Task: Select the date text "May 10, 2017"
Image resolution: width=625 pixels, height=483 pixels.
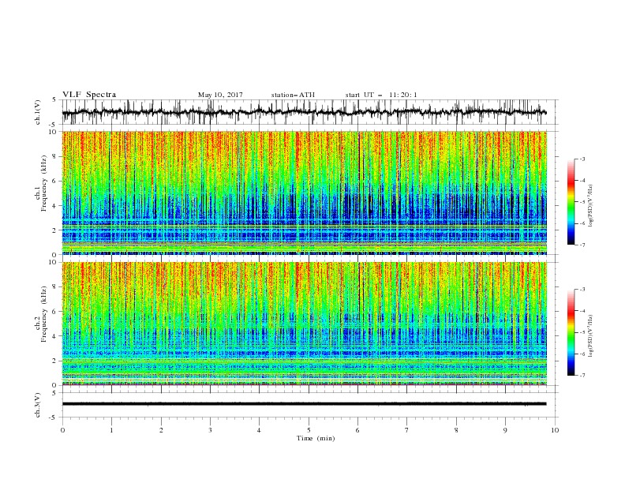Action: (220, 95)
